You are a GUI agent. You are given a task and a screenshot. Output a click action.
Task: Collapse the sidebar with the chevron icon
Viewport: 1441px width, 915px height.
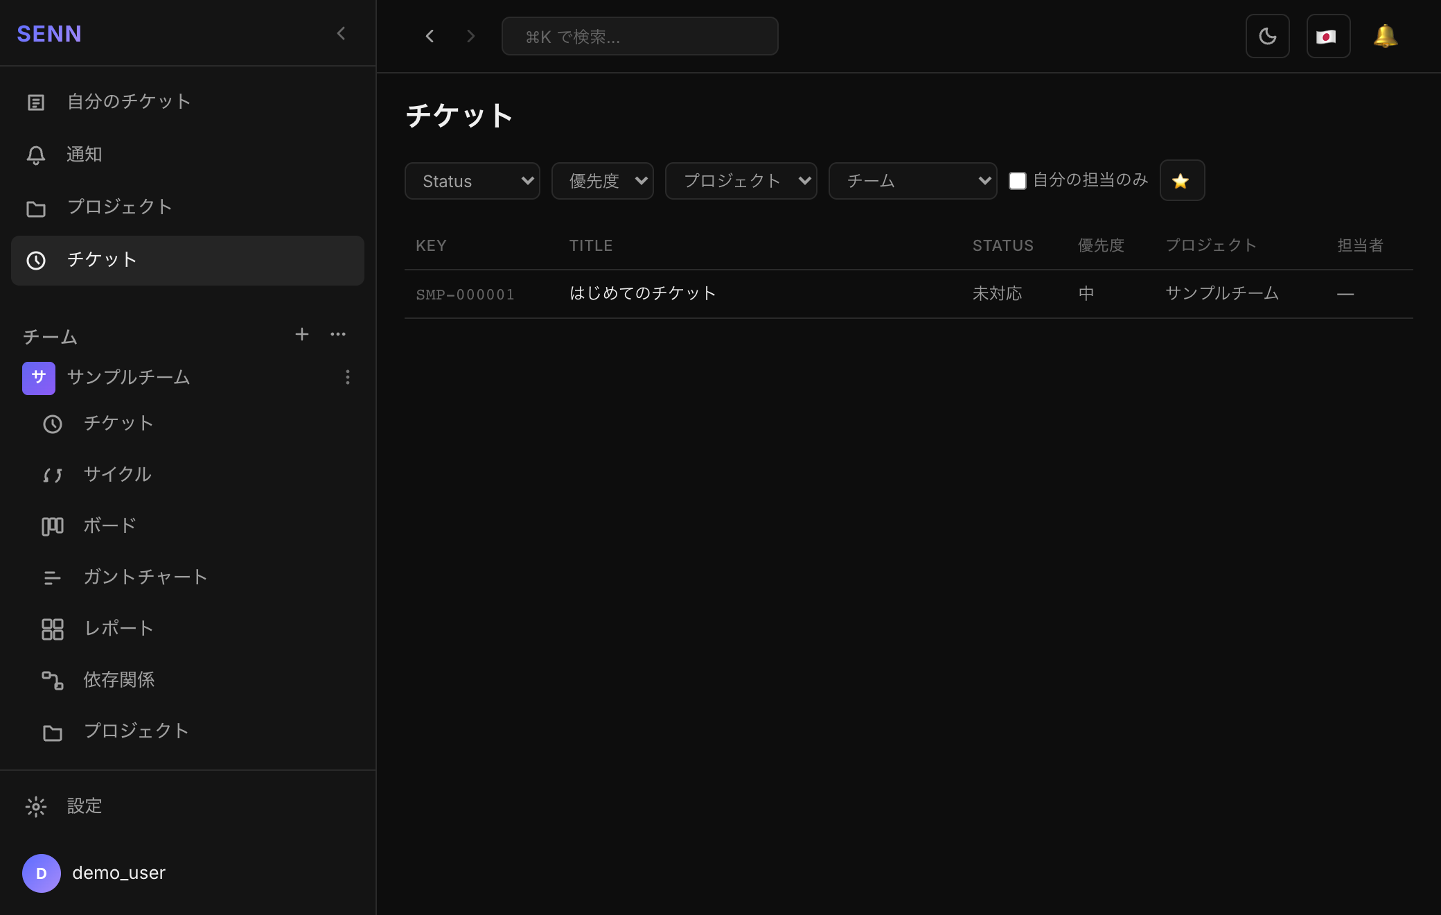[x=341, y=33]
